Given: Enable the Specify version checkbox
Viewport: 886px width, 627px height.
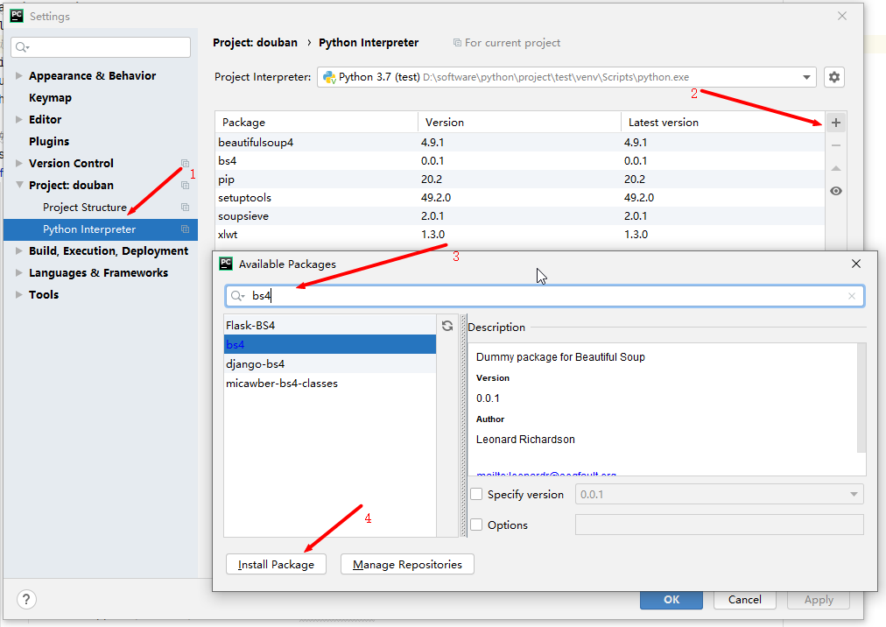Looking at the screenshot, I should 476,494.
